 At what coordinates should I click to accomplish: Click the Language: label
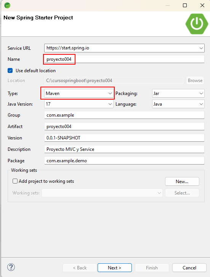[126, 104]
